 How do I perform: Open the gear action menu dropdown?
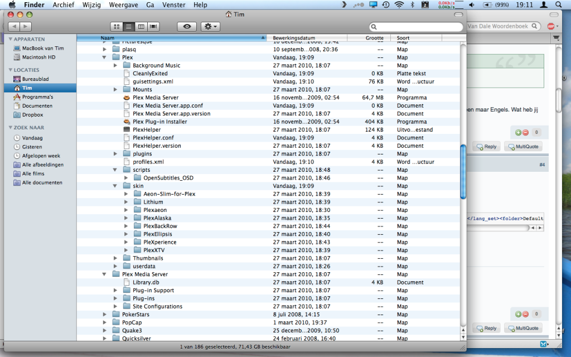[x=210, y=26]
